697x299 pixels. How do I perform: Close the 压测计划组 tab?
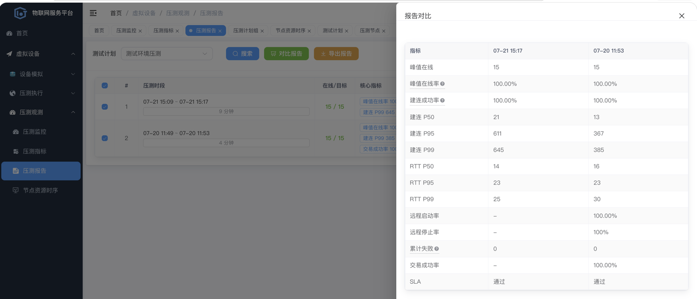[x=262, y=31]
